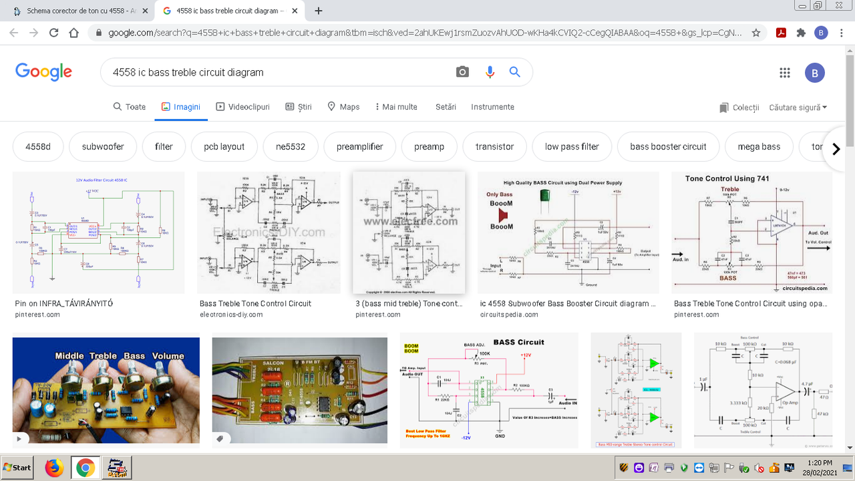Open Chrome profile B in toolbar

click(x=821, y=33)
